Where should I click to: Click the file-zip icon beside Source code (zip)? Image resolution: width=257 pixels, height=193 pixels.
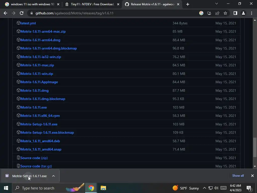click(x=18, y=158)
